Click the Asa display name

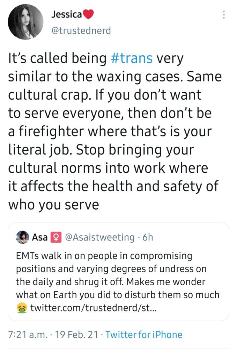(40, 237)
